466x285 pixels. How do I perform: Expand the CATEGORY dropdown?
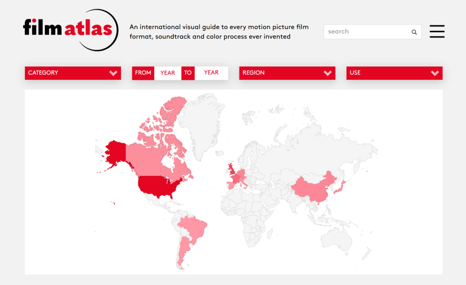point(73,73)
